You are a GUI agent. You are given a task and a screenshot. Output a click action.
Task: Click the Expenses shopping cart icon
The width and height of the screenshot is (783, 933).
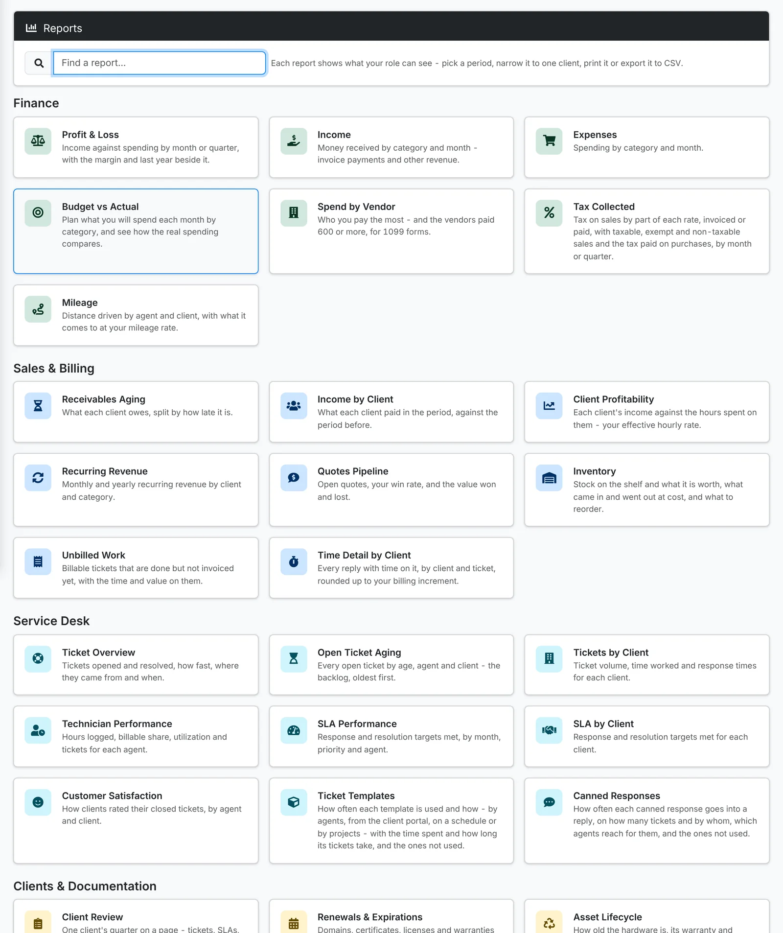point(549,141)
